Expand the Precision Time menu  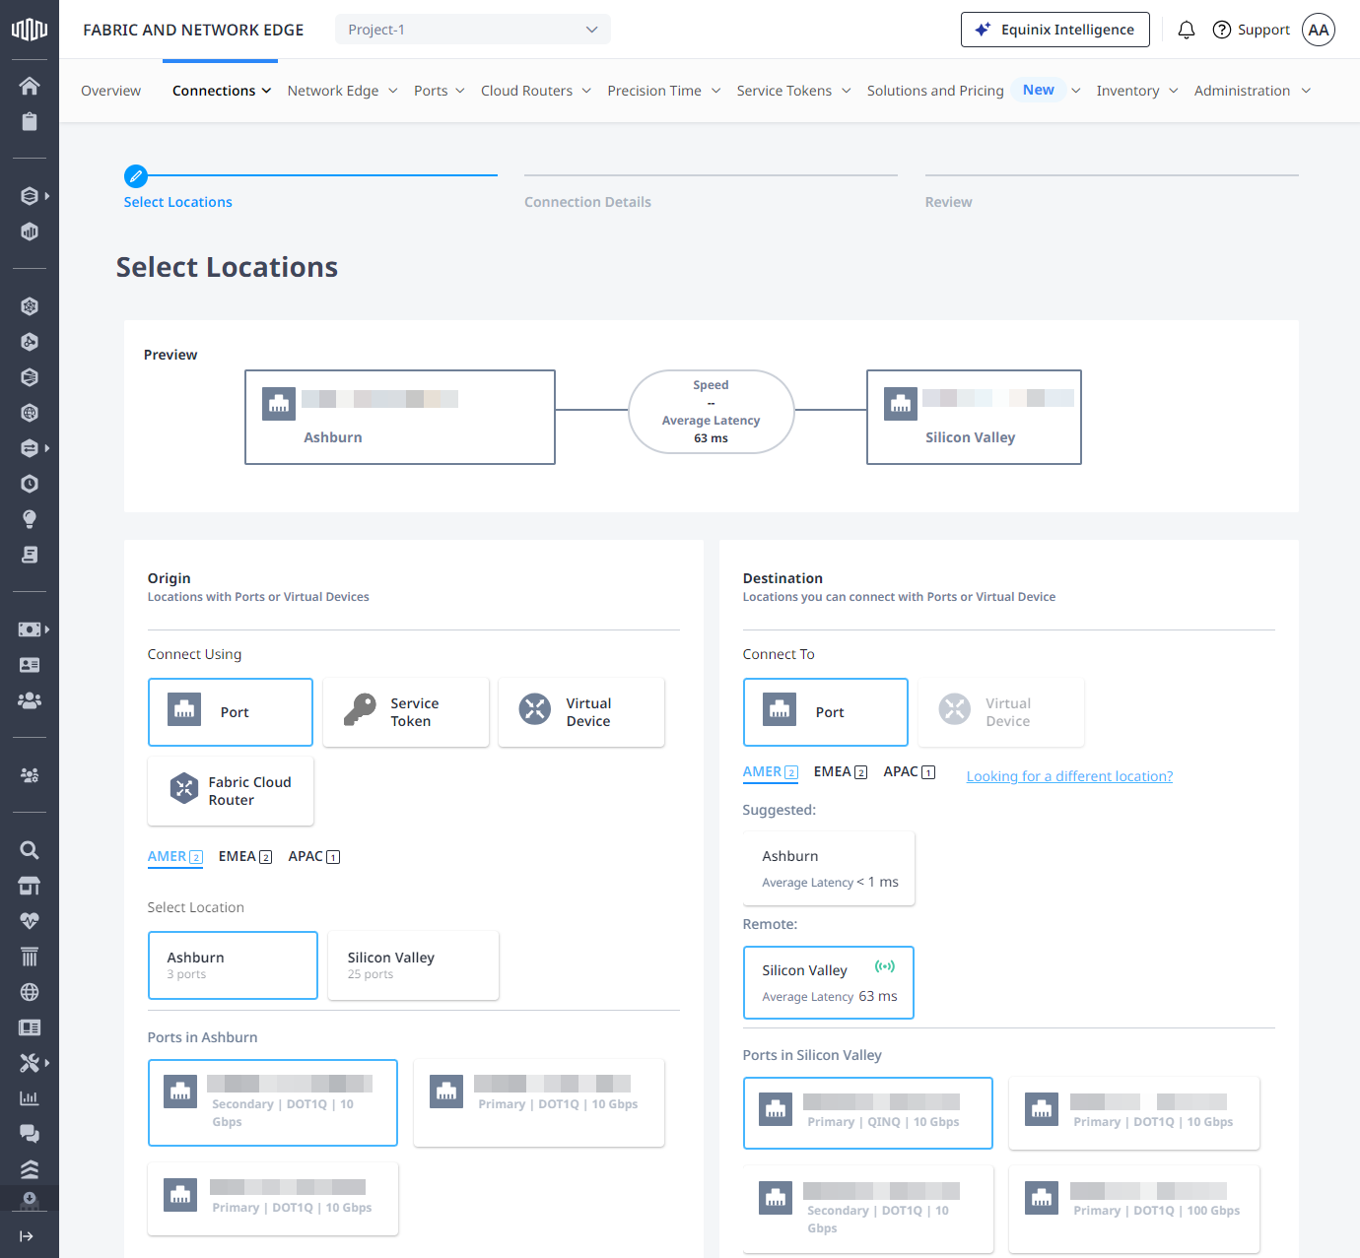(x=664, y=91)
